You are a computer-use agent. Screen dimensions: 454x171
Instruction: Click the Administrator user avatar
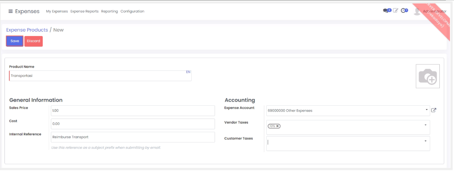pos(417,11)
